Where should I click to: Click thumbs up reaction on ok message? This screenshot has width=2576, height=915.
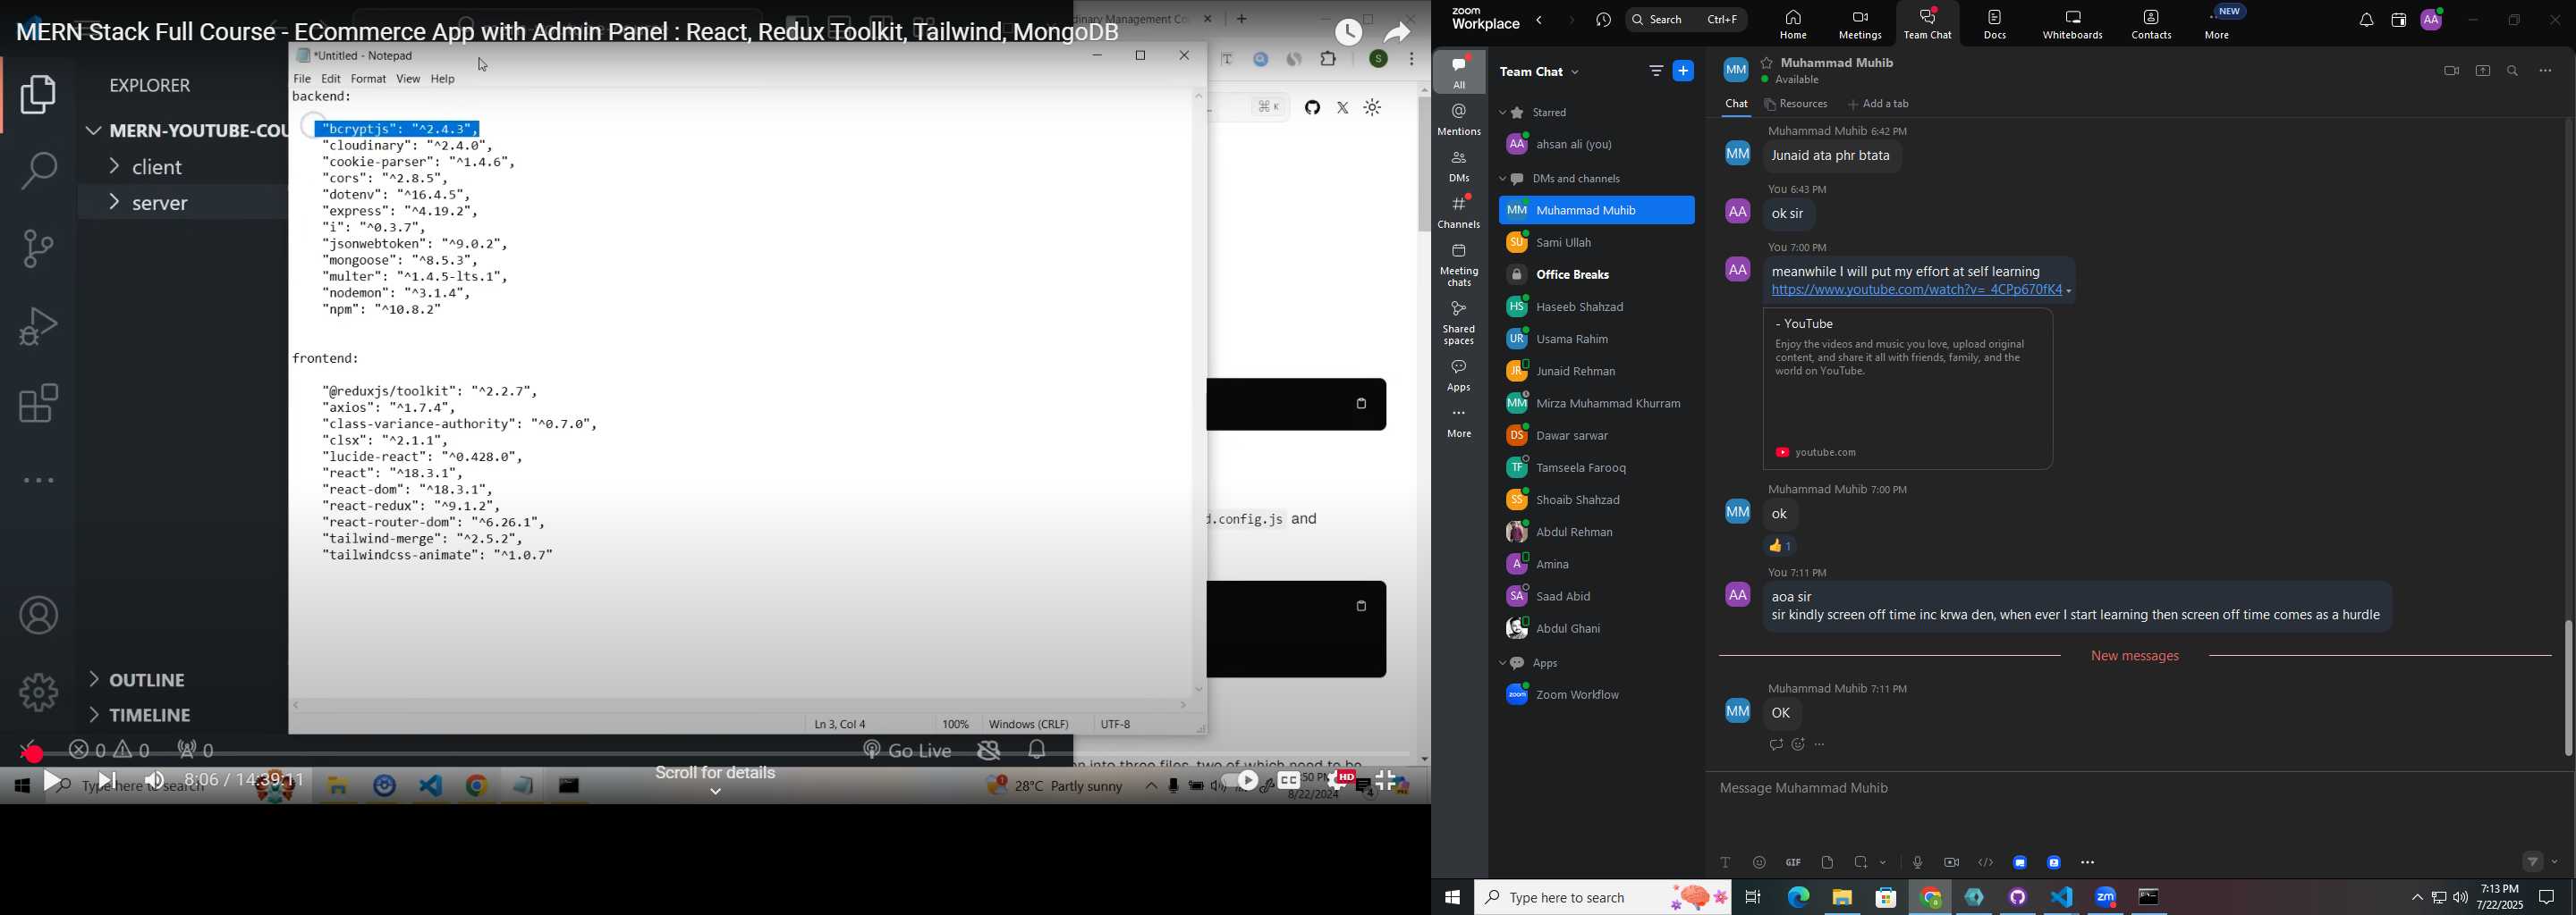pos(1781,546)
